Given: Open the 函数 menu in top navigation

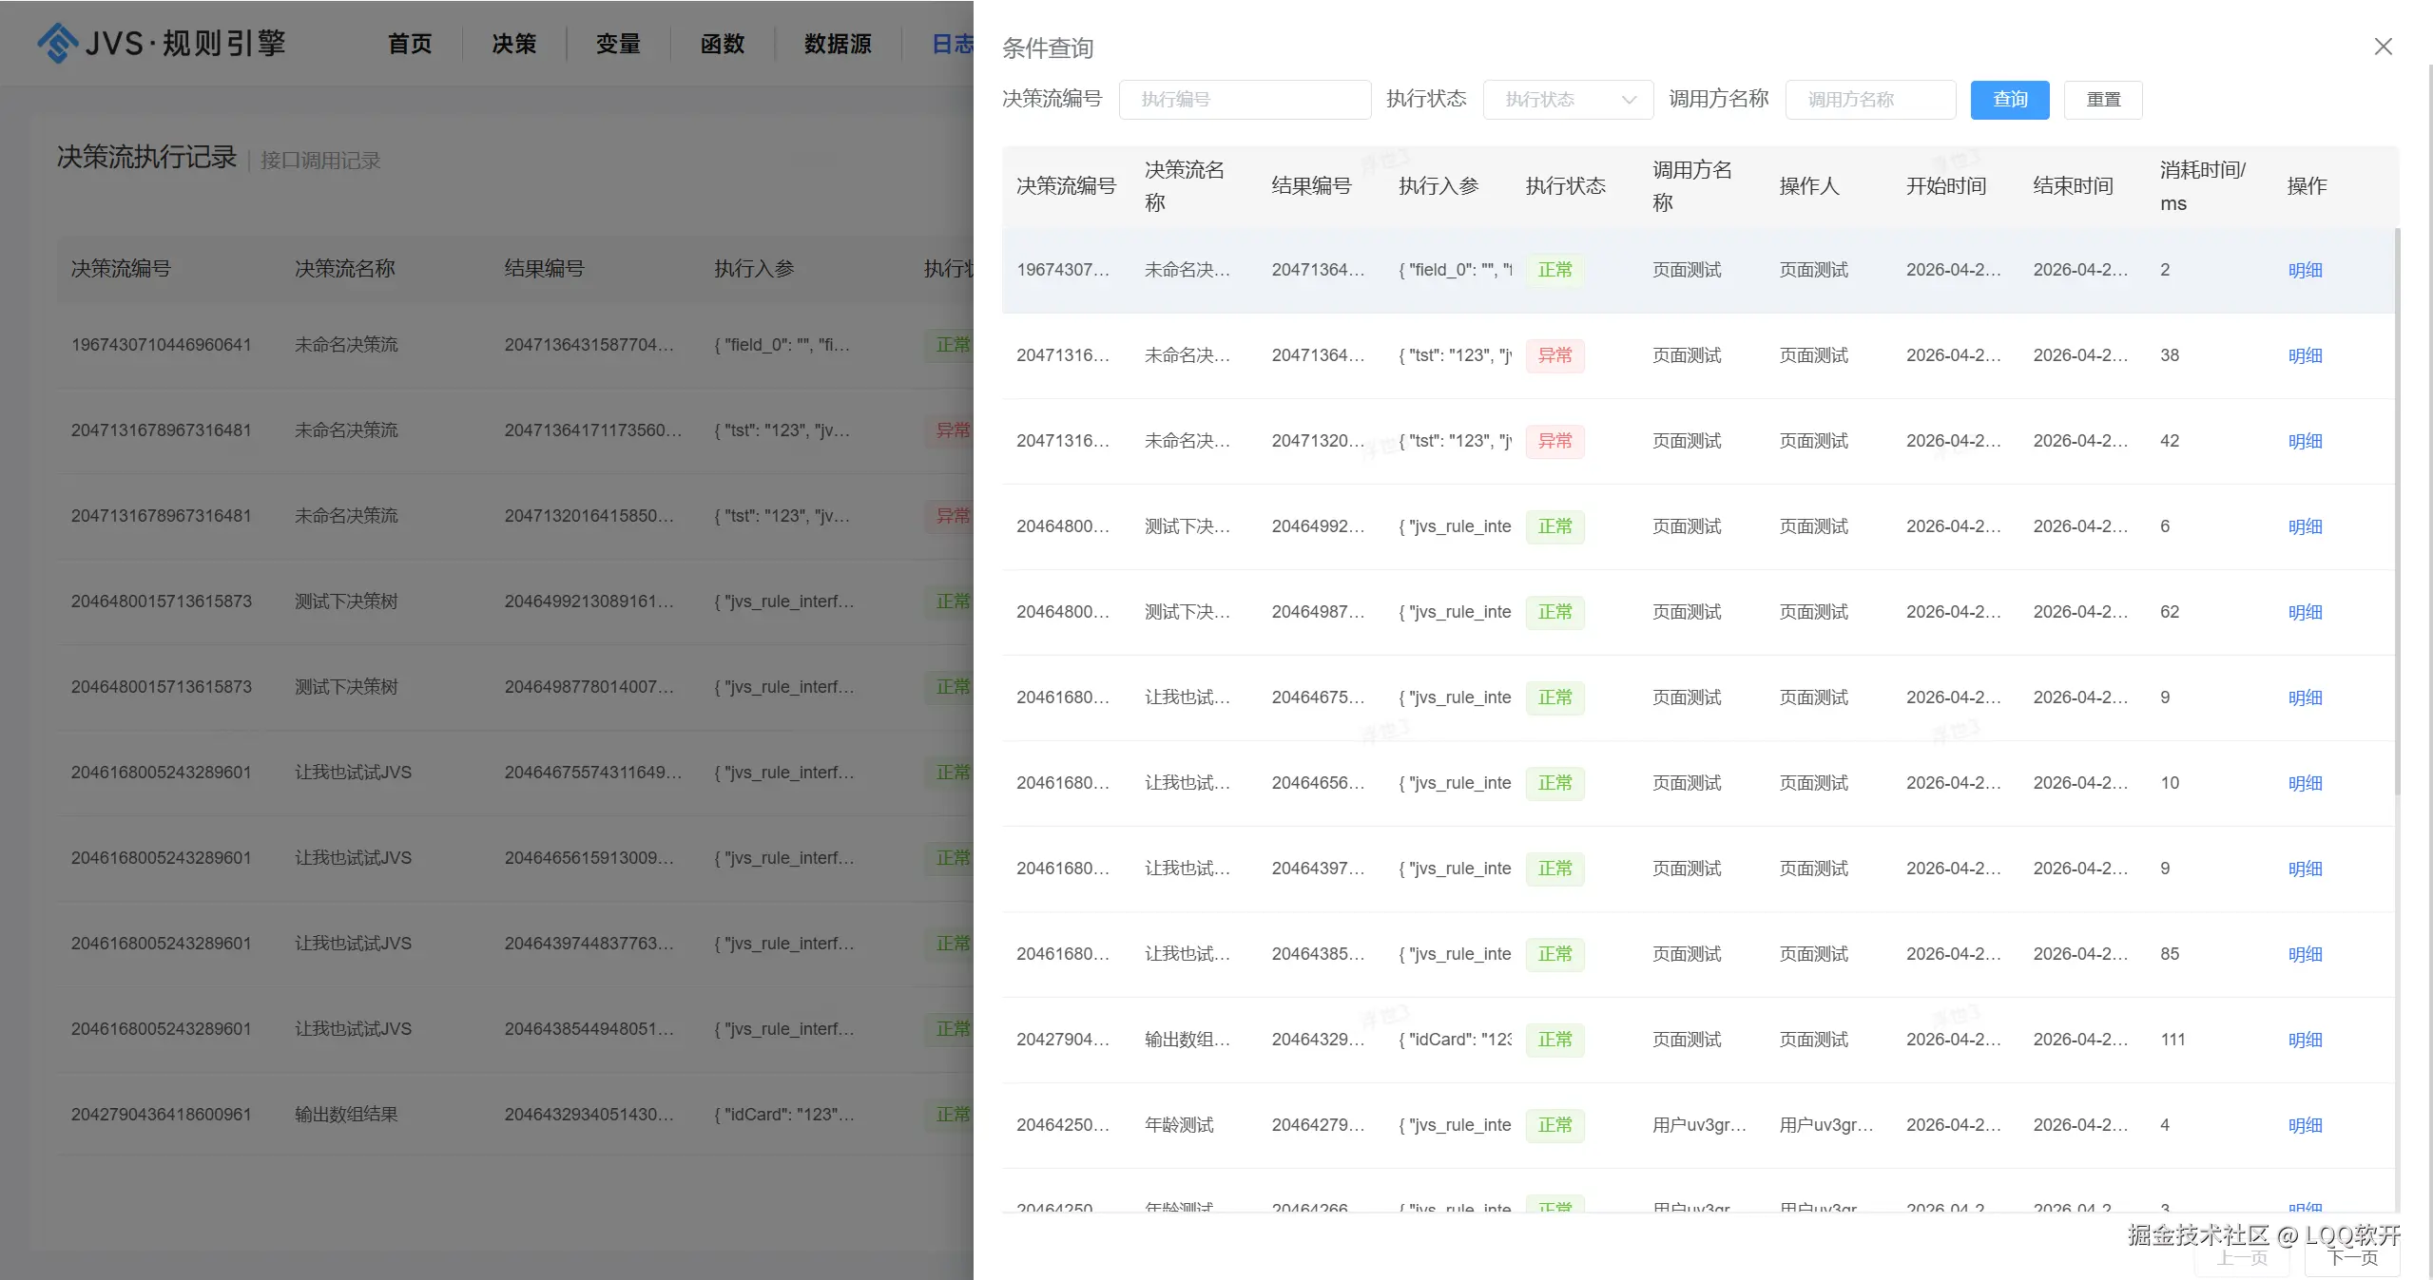Looking at the screenshot, I should (x=722, y=44).
